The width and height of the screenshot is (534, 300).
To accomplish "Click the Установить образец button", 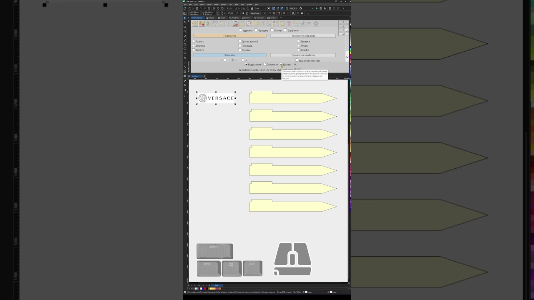I will (303, 36).
